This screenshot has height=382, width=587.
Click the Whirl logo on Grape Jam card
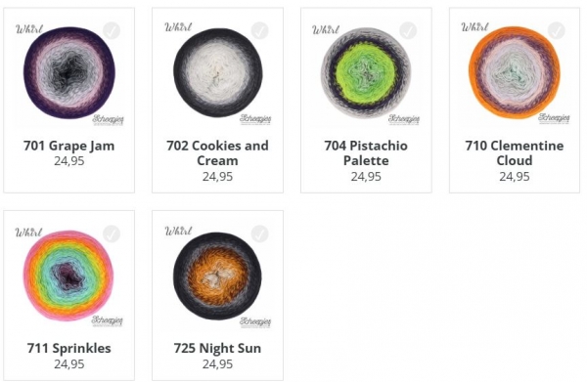[x=29, y=28]
